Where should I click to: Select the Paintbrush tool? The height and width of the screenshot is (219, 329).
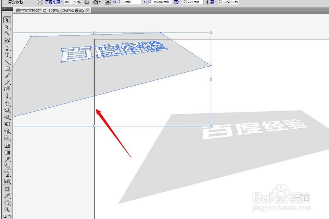tap(7, 75)
